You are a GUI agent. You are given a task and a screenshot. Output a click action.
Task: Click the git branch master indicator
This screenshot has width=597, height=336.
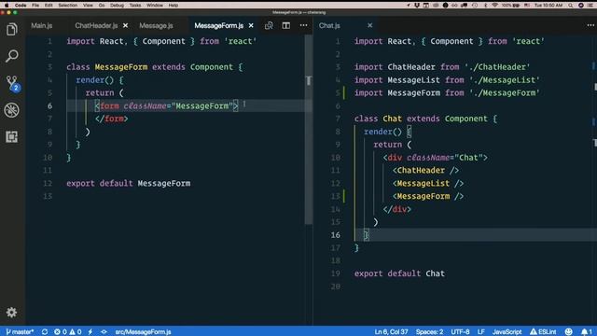[x=20, y=332]
